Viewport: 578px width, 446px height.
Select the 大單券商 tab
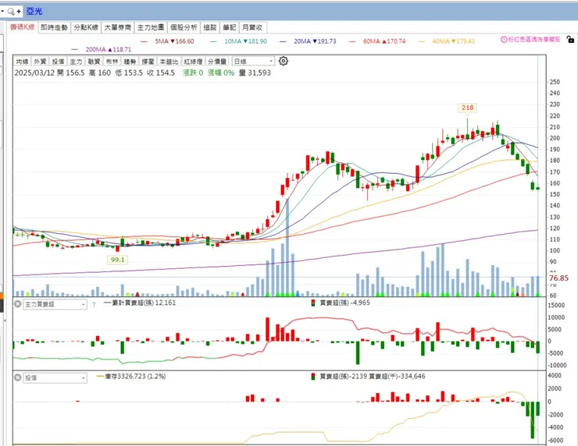coord(118,27)
